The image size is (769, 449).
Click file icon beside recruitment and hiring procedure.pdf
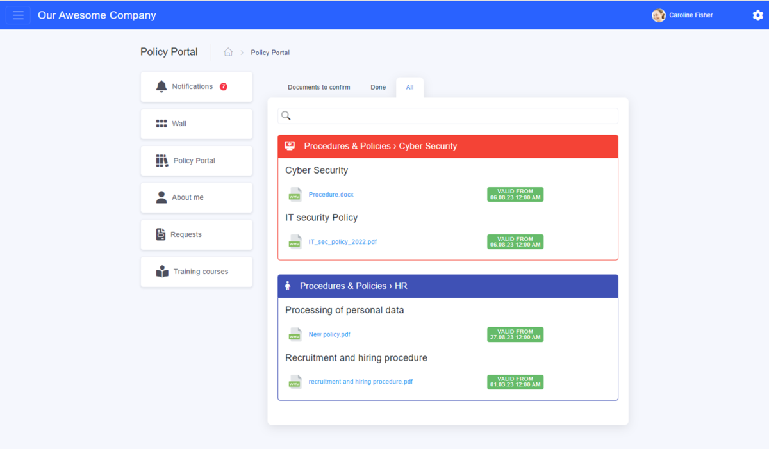(295, 382)
